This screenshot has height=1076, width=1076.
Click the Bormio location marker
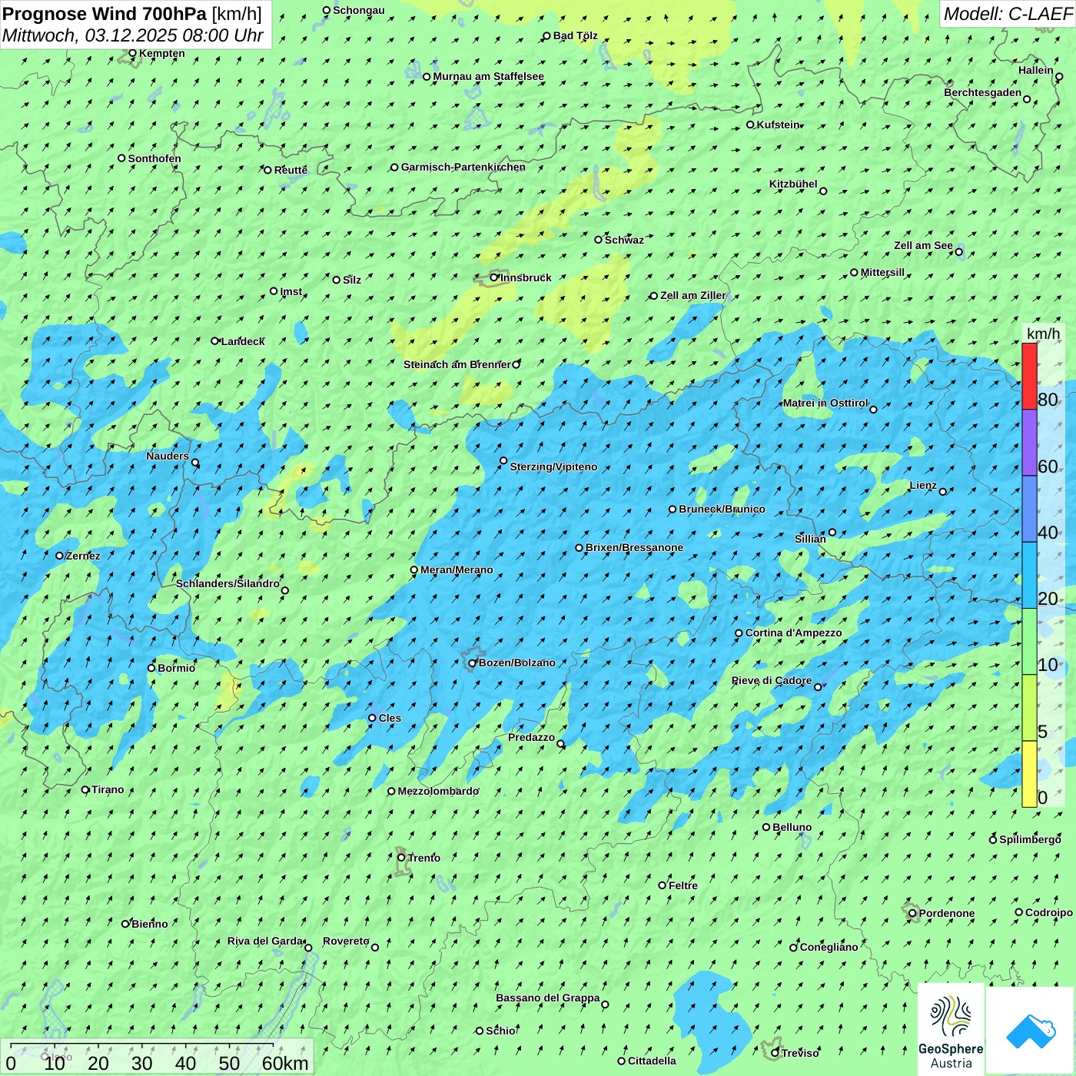151,668
